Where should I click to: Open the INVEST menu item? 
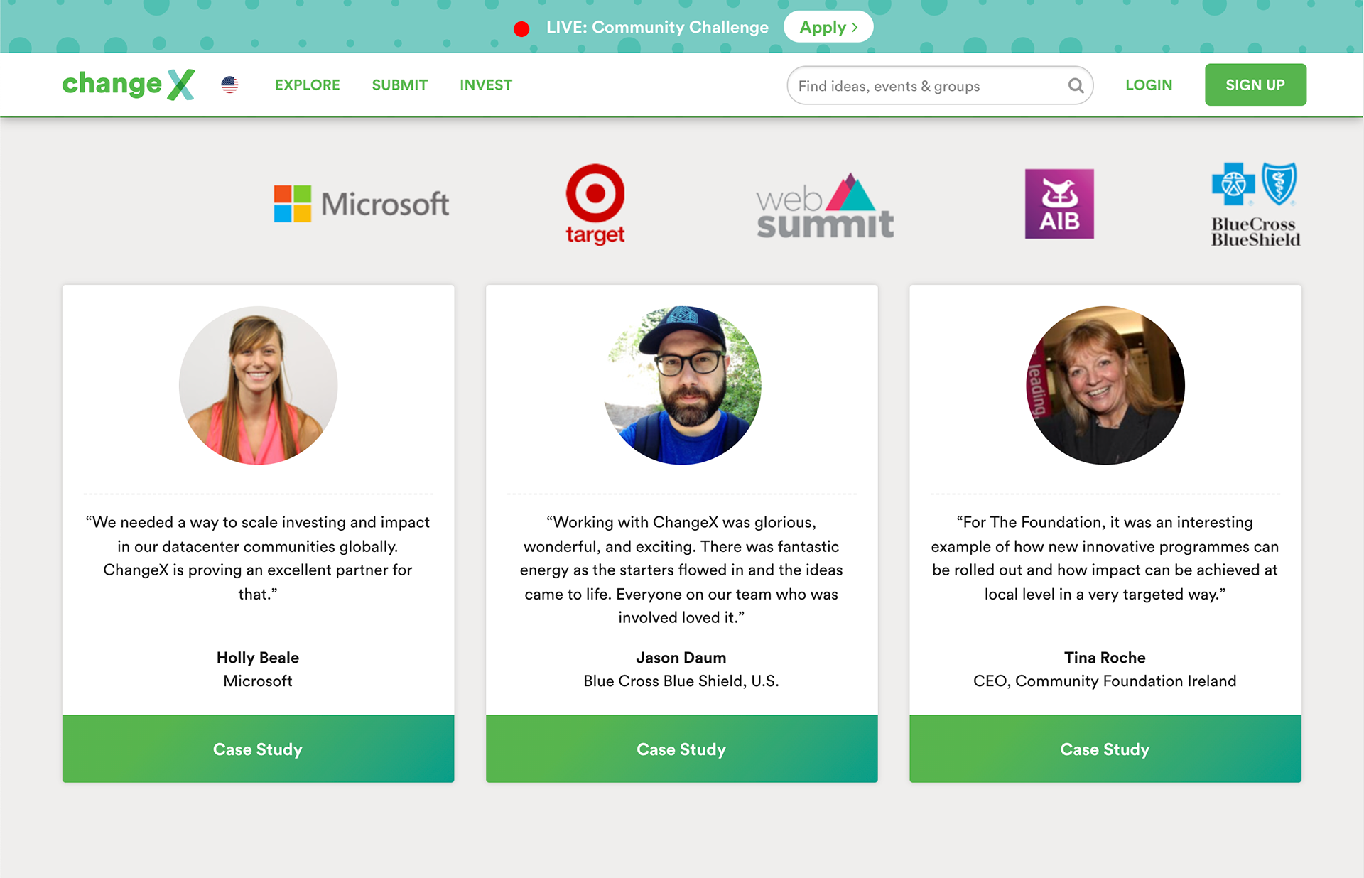pyautogui.click(x=486, y=85)
